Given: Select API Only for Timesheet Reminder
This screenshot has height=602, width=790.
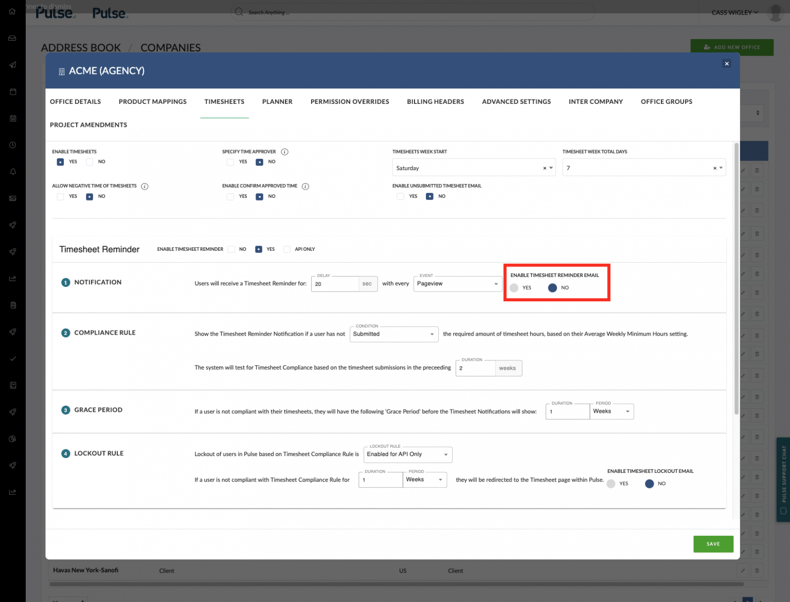Looking at the screenshot, I should 286,249.
